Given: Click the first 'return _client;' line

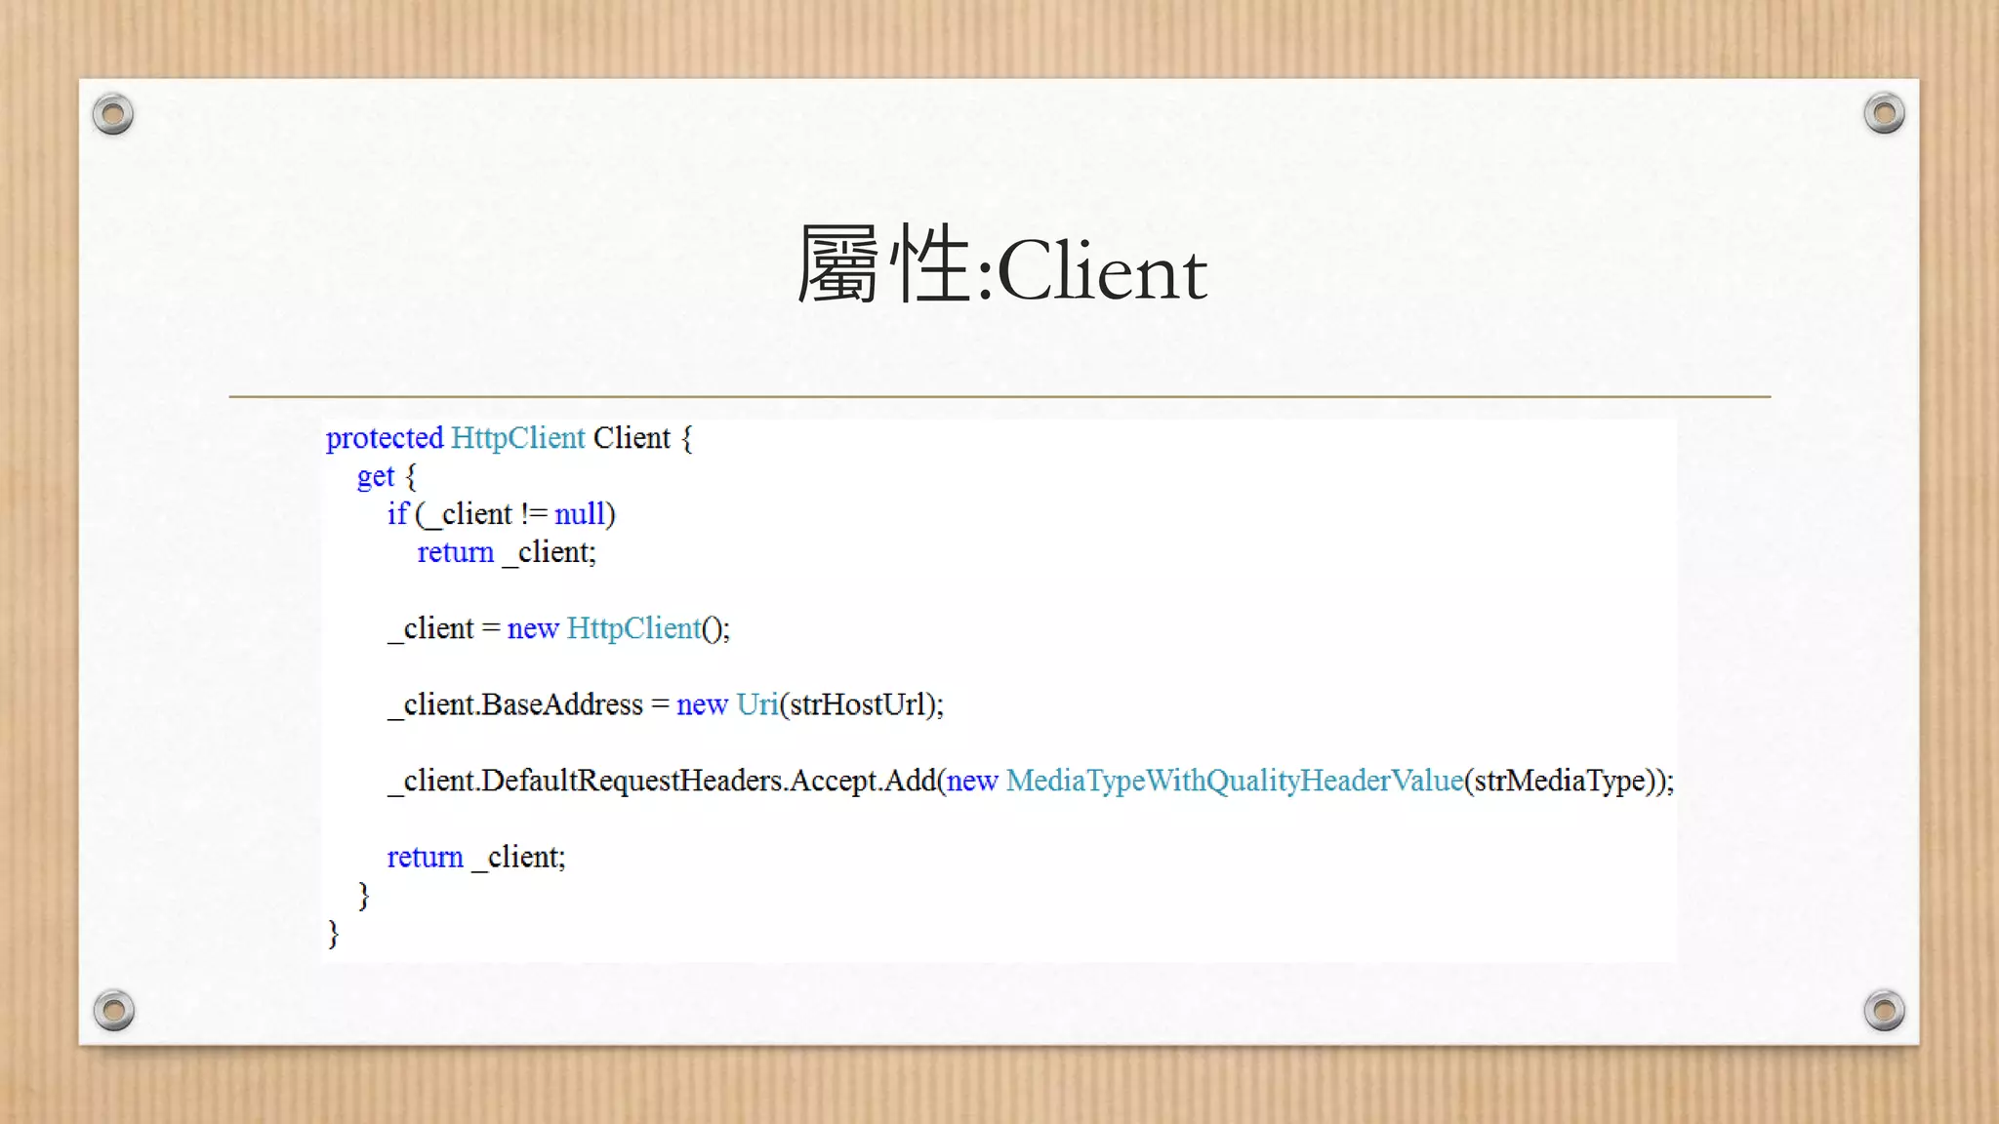Looking at the screenshot, I should click(x=506, y=552).
